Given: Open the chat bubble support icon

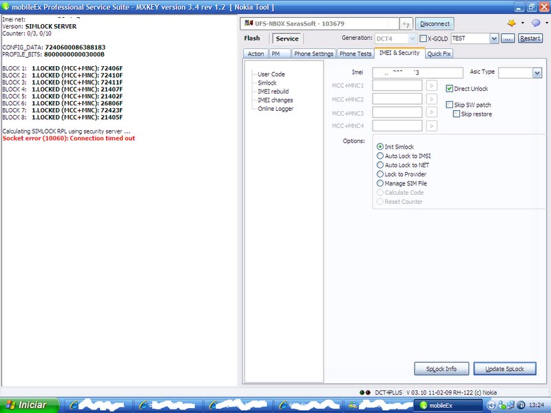Looking at the screenshot, I should [536, 23].
